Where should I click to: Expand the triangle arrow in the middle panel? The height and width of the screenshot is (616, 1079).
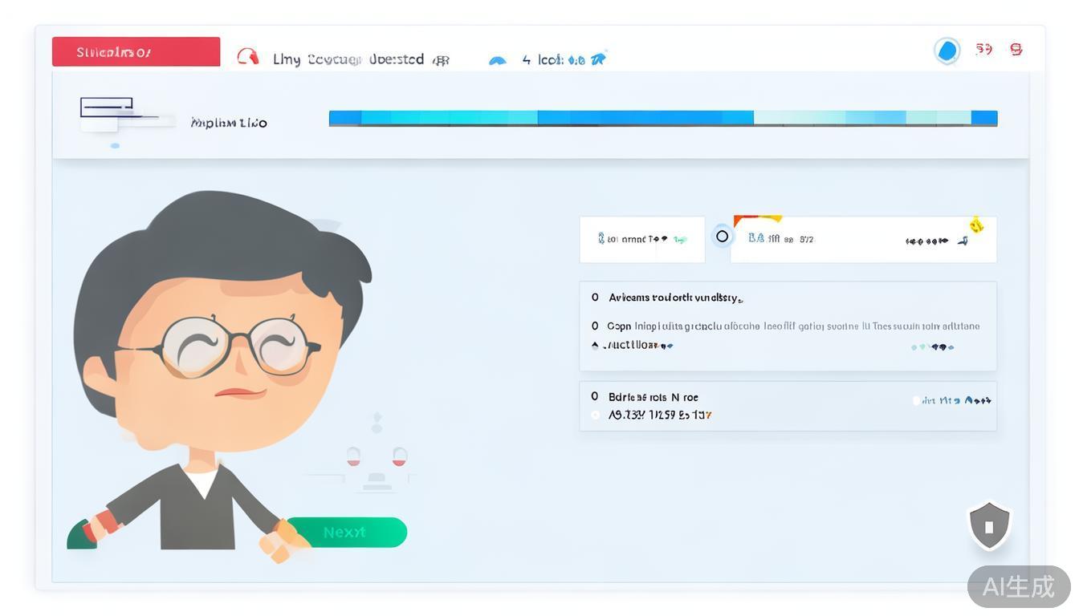click(x=595, y=346)
